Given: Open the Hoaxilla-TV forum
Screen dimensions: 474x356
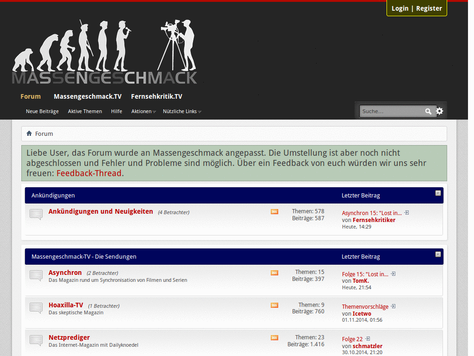Looking at the screenshot, I should (x=66, y=305).
